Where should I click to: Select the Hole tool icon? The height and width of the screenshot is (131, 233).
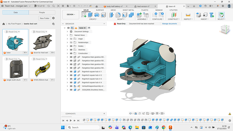coord(103,15)
